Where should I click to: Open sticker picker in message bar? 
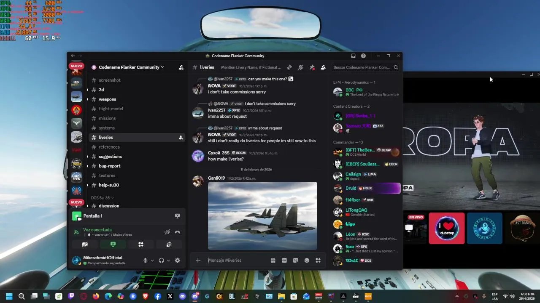(296, 260)
